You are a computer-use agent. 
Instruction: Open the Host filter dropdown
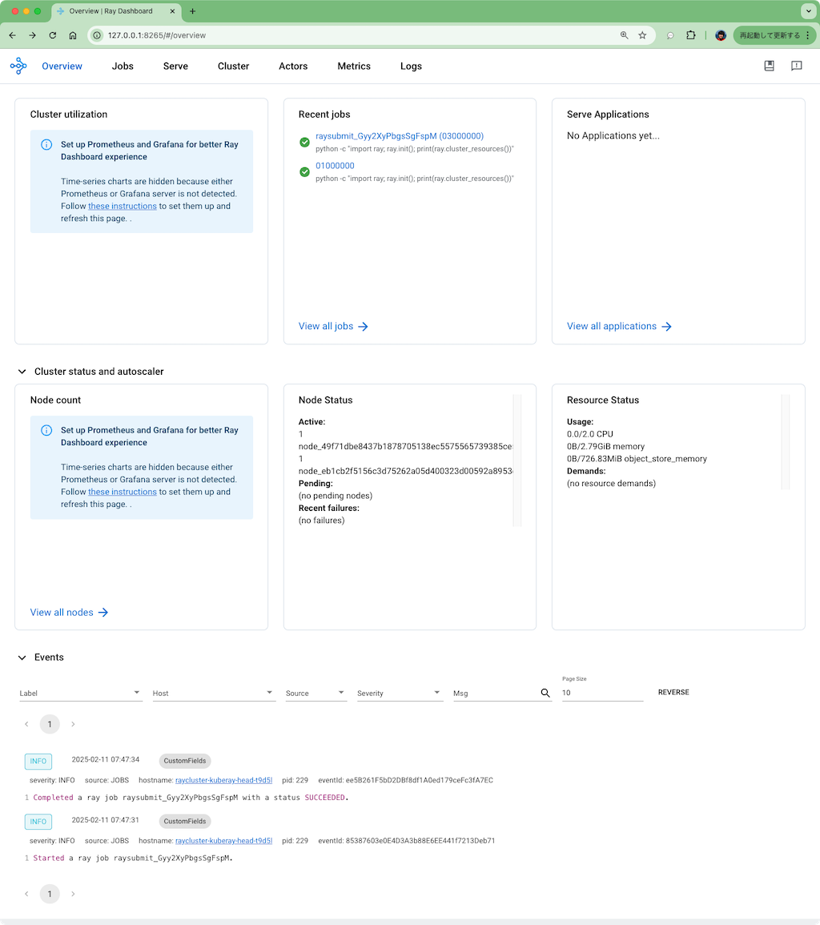tap(214, 694)
